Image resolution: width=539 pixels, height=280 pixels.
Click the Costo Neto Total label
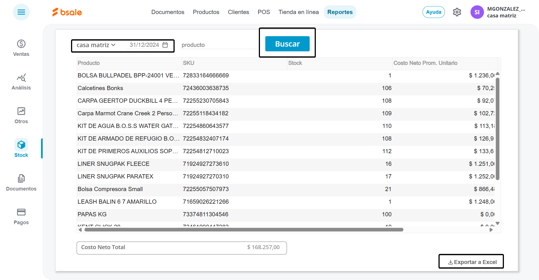tap(103, 247)
